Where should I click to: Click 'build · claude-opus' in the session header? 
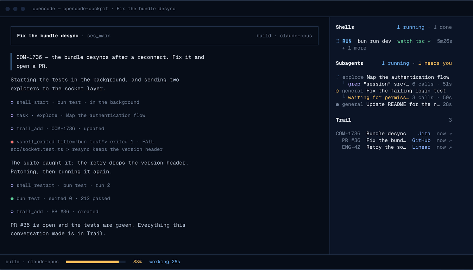click(284, 36)
